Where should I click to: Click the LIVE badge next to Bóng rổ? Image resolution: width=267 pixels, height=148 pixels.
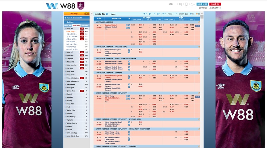pyautogui.click(x=82, y=52)
